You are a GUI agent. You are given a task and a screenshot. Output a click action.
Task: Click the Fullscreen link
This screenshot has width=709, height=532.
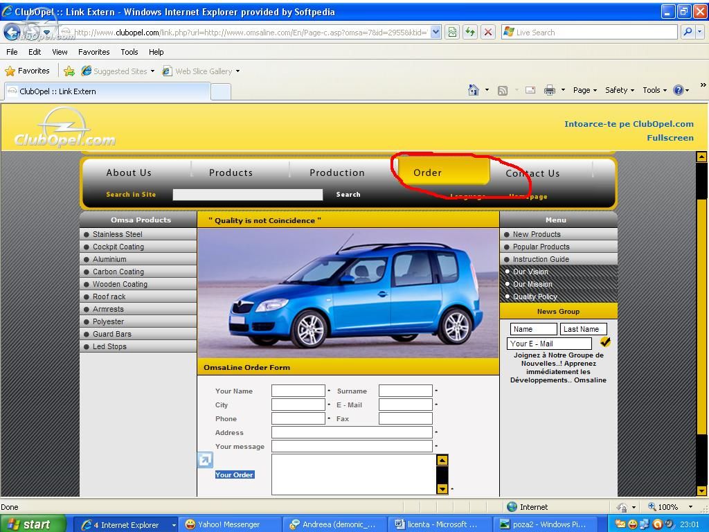coord(670,138)
